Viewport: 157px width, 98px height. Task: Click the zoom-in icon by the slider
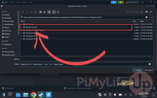coord(142,12)
